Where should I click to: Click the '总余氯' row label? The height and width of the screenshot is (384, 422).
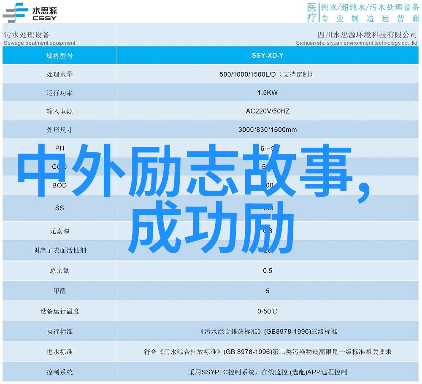[60, 271]
